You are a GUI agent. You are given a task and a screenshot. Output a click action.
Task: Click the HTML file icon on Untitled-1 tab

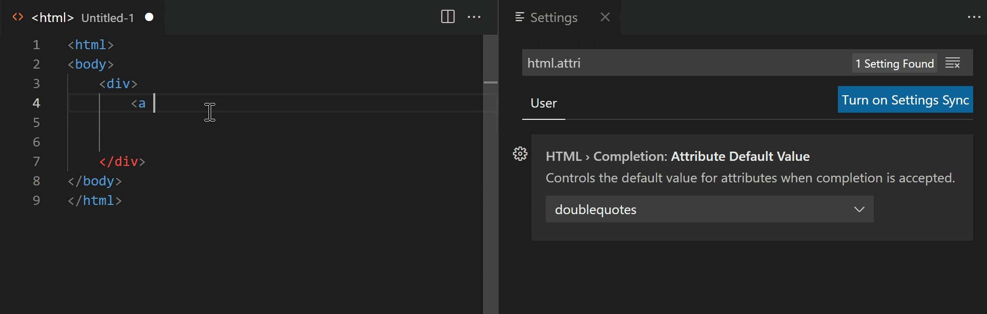(18, 17)
